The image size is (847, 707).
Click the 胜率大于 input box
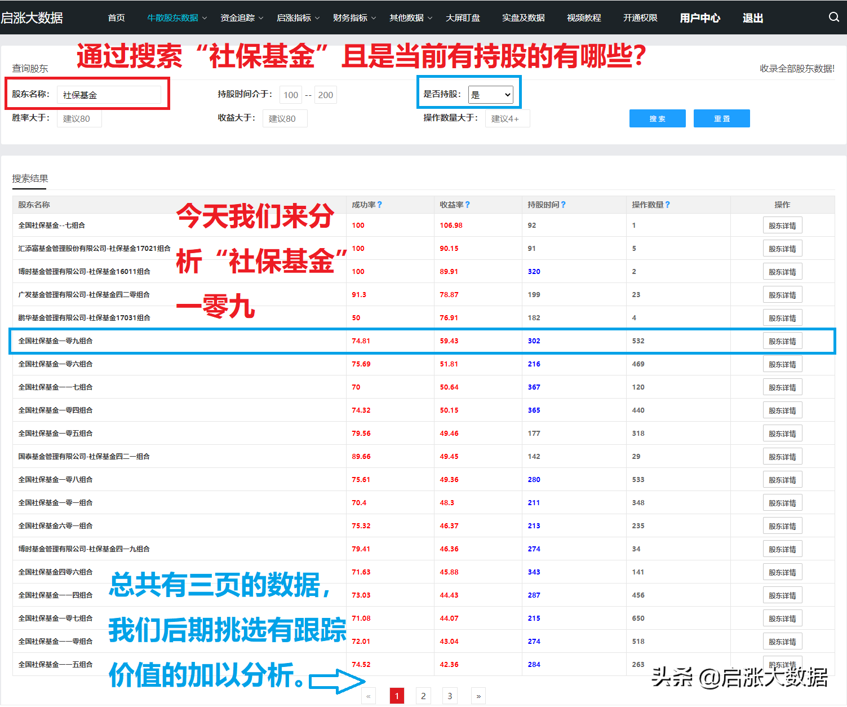coord(79,118)
